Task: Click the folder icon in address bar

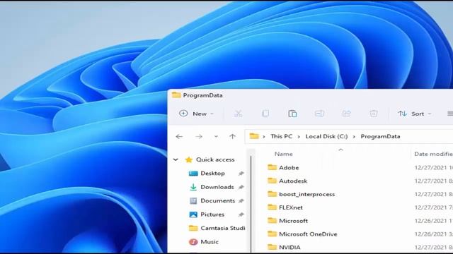Action: point(254,136)
